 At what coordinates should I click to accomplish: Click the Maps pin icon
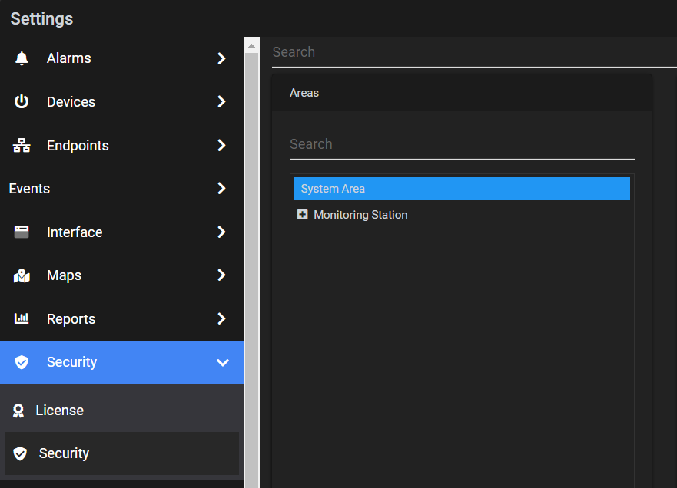(22, 275)
